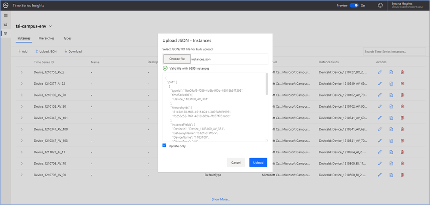Delete instance Device_1210347_AV_100
This screenshot has height=205, width=430.
pyautogui.click(x=402, y=129)
